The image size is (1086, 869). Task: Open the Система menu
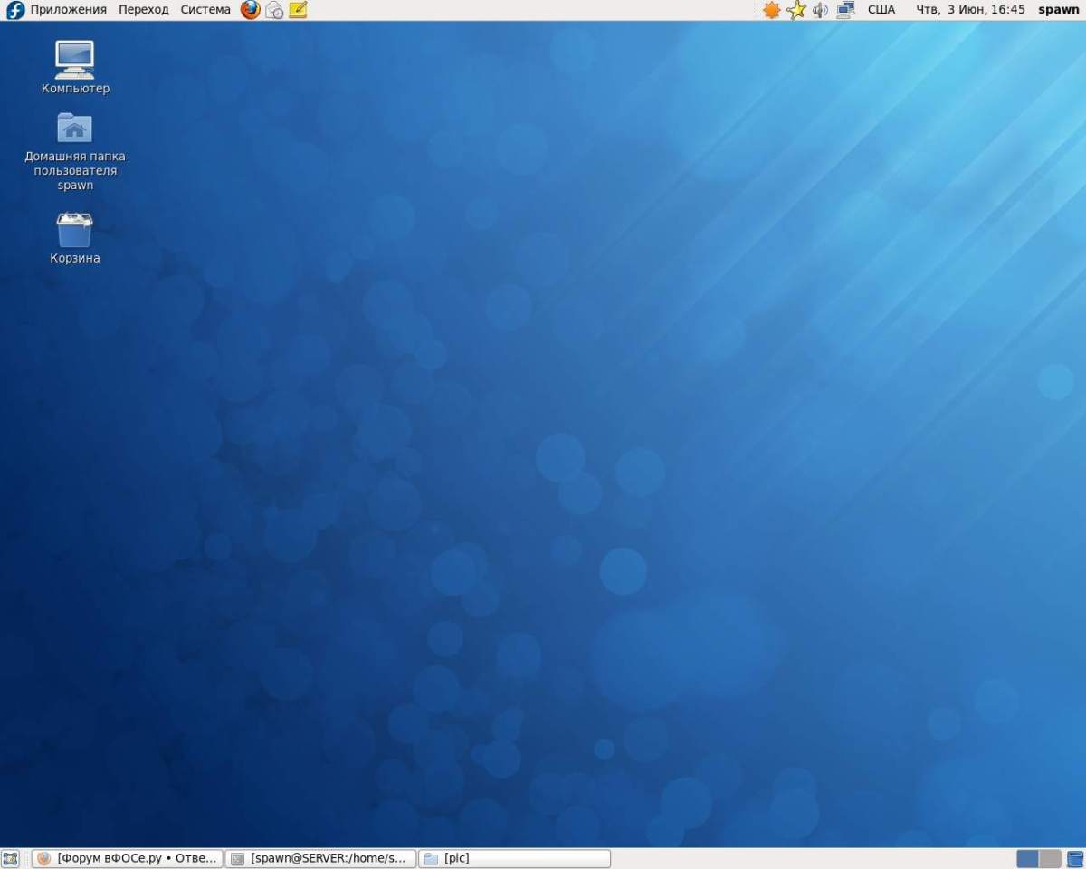click(x=205, y=10)
